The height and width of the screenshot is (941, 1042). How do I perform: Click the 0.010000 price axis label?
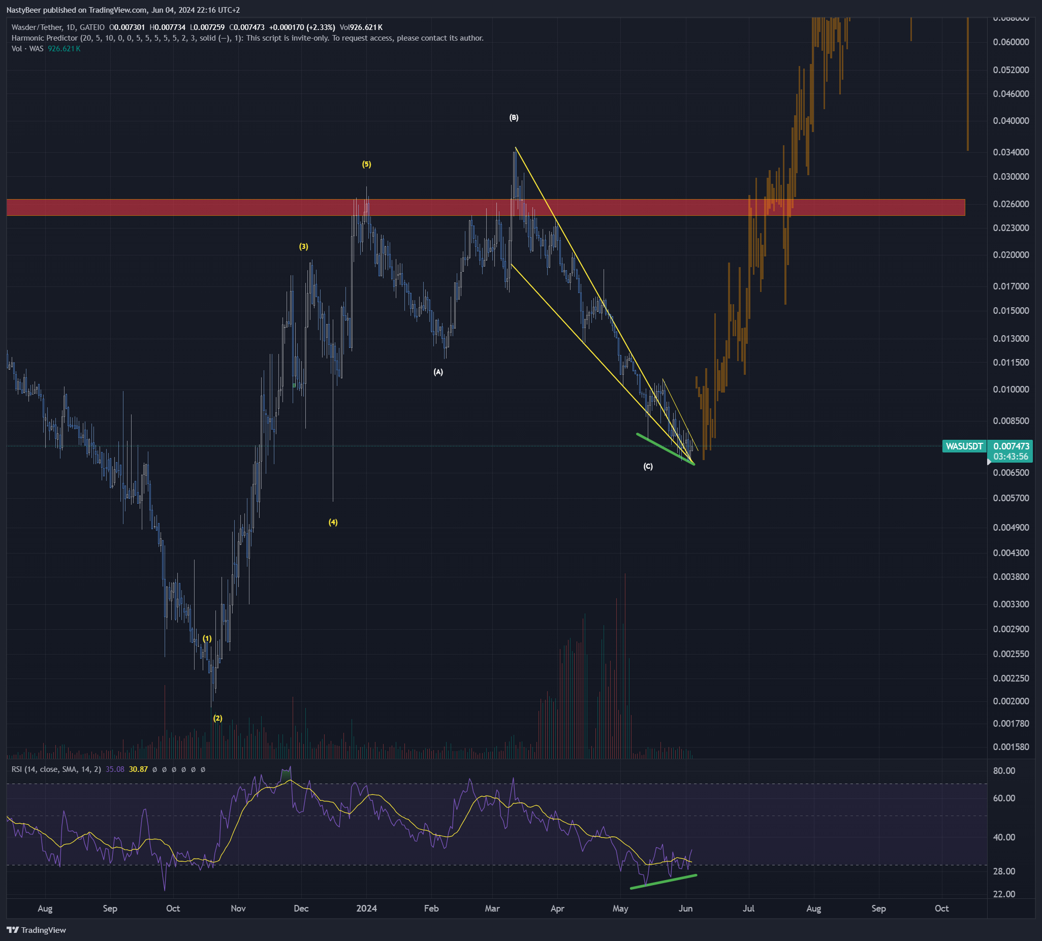pyautogui.click(x=1011, y=390)
